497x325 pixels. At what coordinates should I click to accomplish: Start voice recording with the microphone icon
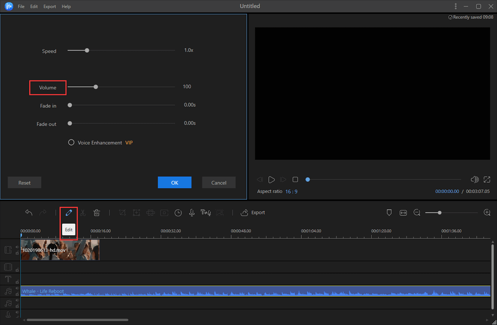[192, 212]
